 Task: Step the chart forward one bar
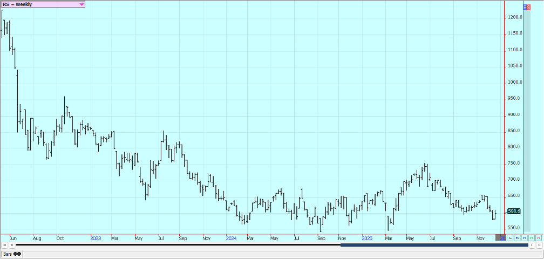(532, 245)
